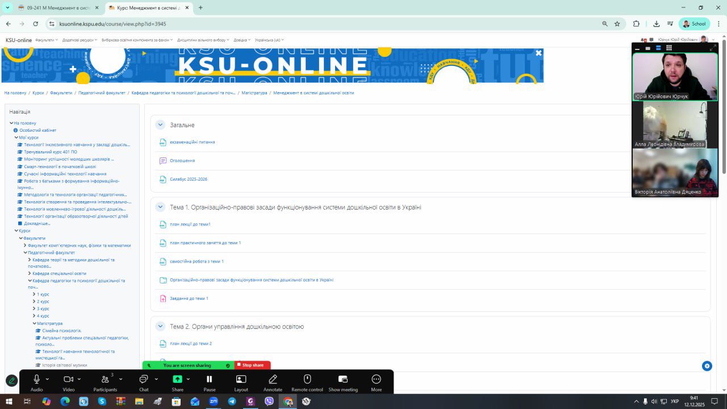Open Zoom Layout options

(x=241, y=379)
